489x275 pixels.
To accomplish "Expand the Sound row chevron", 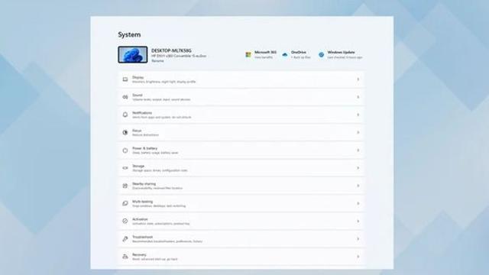I will point(358,97).
